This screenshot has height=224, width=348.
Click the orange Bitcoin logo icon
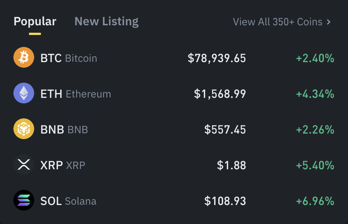coord(24,57)
